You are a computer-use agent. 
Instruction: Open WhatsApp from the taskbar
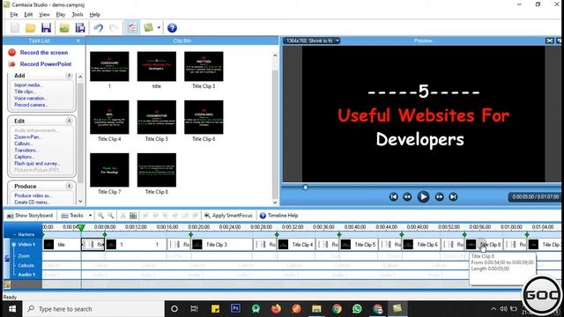[357, 309]
